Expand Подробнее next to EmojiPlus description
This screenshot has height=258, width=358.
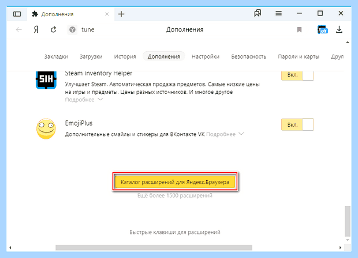pyautogui.click(x=225, y=134)
